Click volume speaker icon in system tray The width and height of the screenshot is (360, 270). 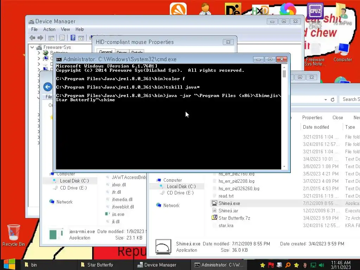coord(321,265)
